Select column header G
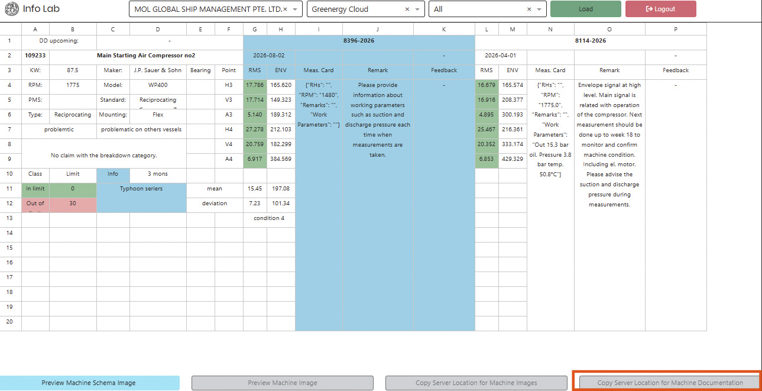Viewport: 762px width, 391px height. pyautogui.click(x=255, y=29)
